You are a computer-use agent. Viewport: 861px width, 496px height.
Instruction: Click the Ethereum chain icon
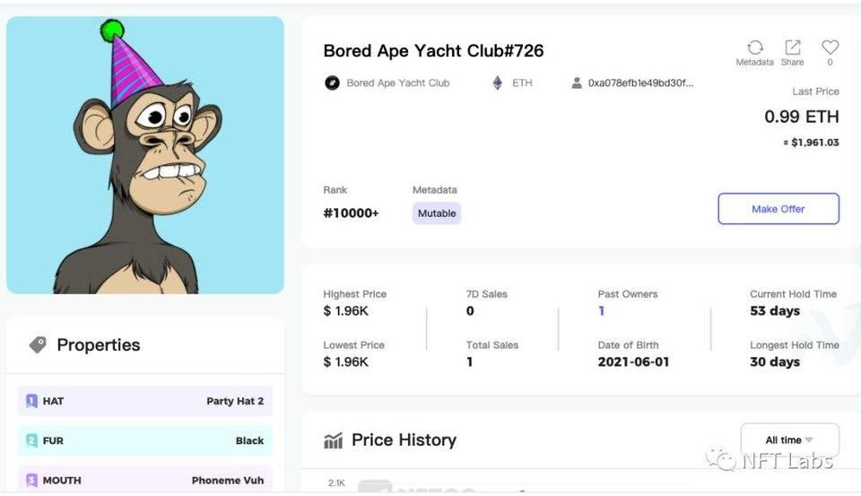coord(497,83)
